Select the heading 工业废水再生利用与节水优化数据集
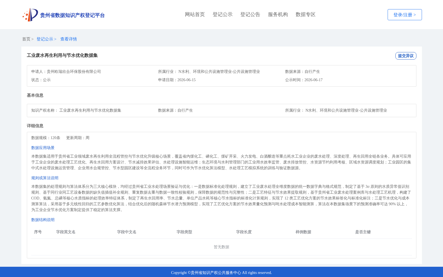This screenshot has height=277, width=443. click(x=62, y=55)
